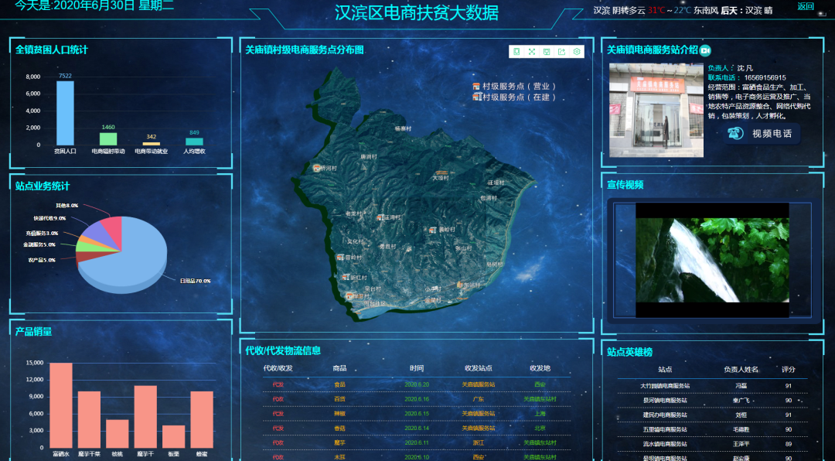Click 北京 destination in logistics table
The width and height of the screenshot is (835, 461).
pos(540,428)
